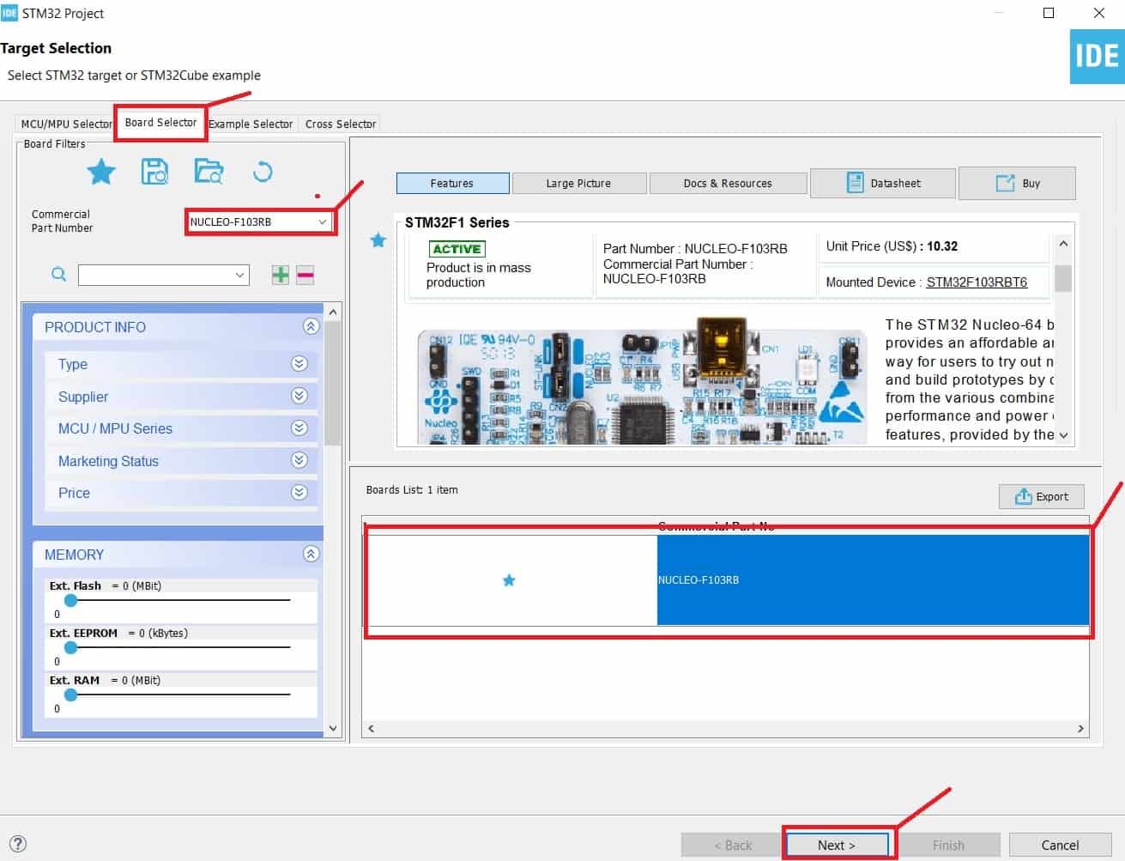Toggle star in NUCLEO-F103RB list row
Image resolution: width=1125 pixels, height=861 pixels.
pos(509,580)
